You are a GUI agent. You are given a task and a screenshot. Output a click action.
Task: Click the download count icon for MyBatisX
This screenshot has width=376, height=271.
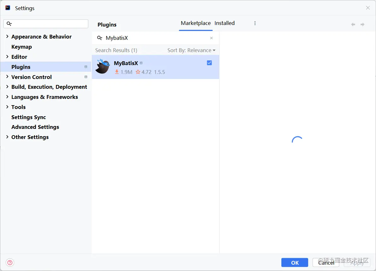point(117,72)
